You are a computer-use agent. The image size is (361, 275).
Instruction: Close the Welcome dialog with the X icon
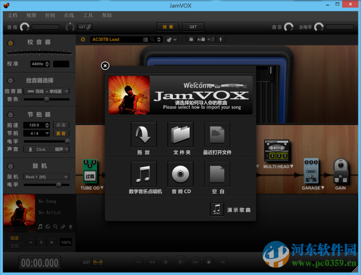pyautogui.click(x=105, y=66)
